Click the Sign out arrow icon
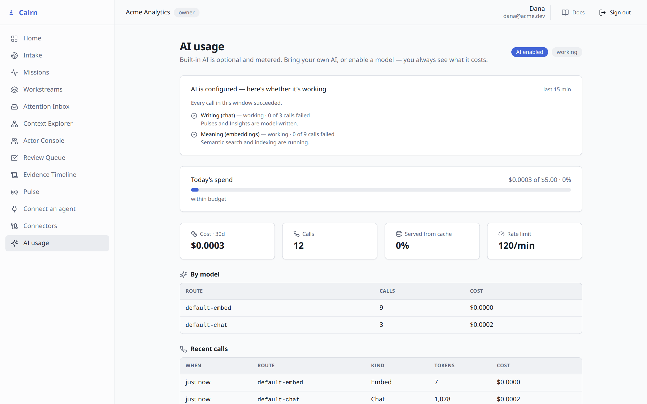The height and width of the screenshot is (404, 647). pos(602,13)
